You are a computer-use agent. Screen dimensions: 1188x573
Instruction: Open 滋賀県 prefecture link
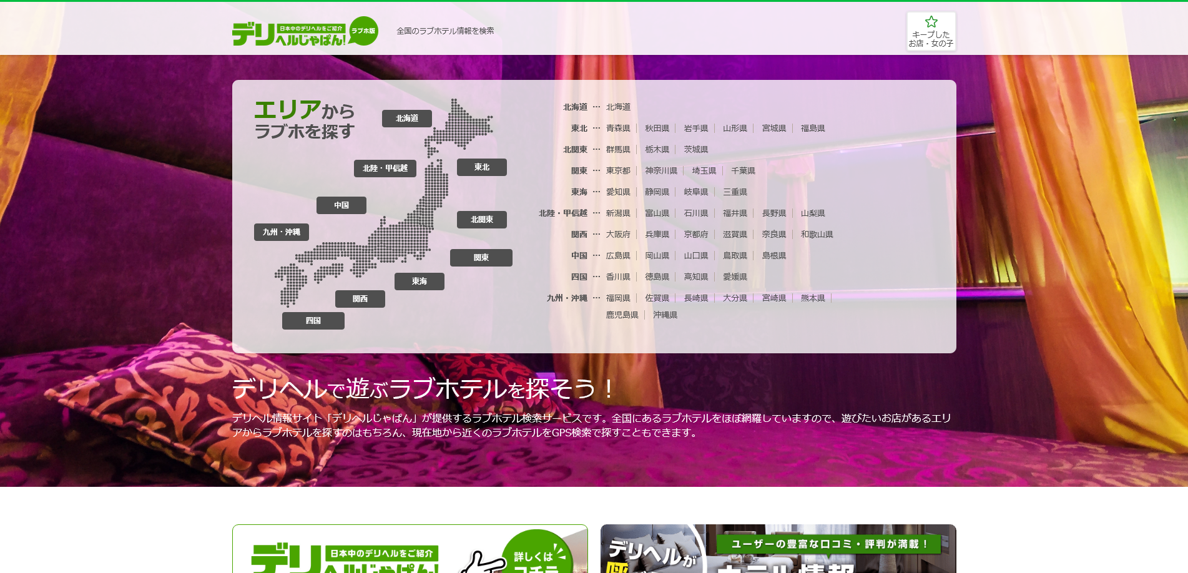pyautogui.click(x=735, y=235)
